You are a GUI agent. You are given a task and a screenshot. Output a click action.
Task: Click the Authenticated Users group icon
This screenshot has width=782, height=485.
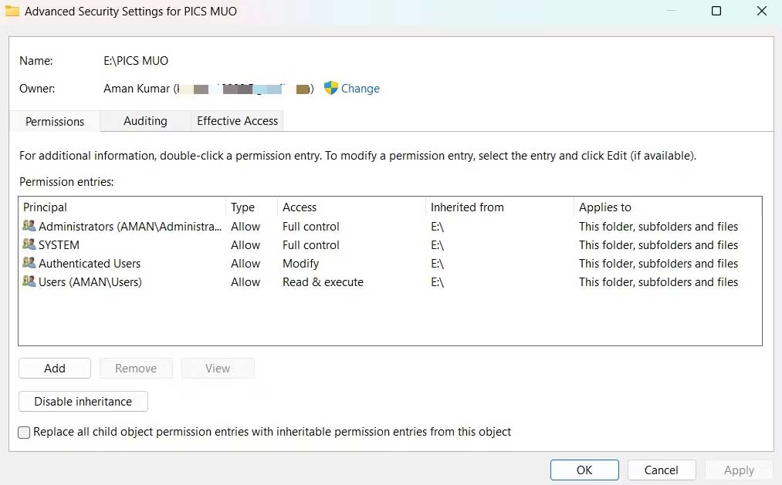[29, 263]
